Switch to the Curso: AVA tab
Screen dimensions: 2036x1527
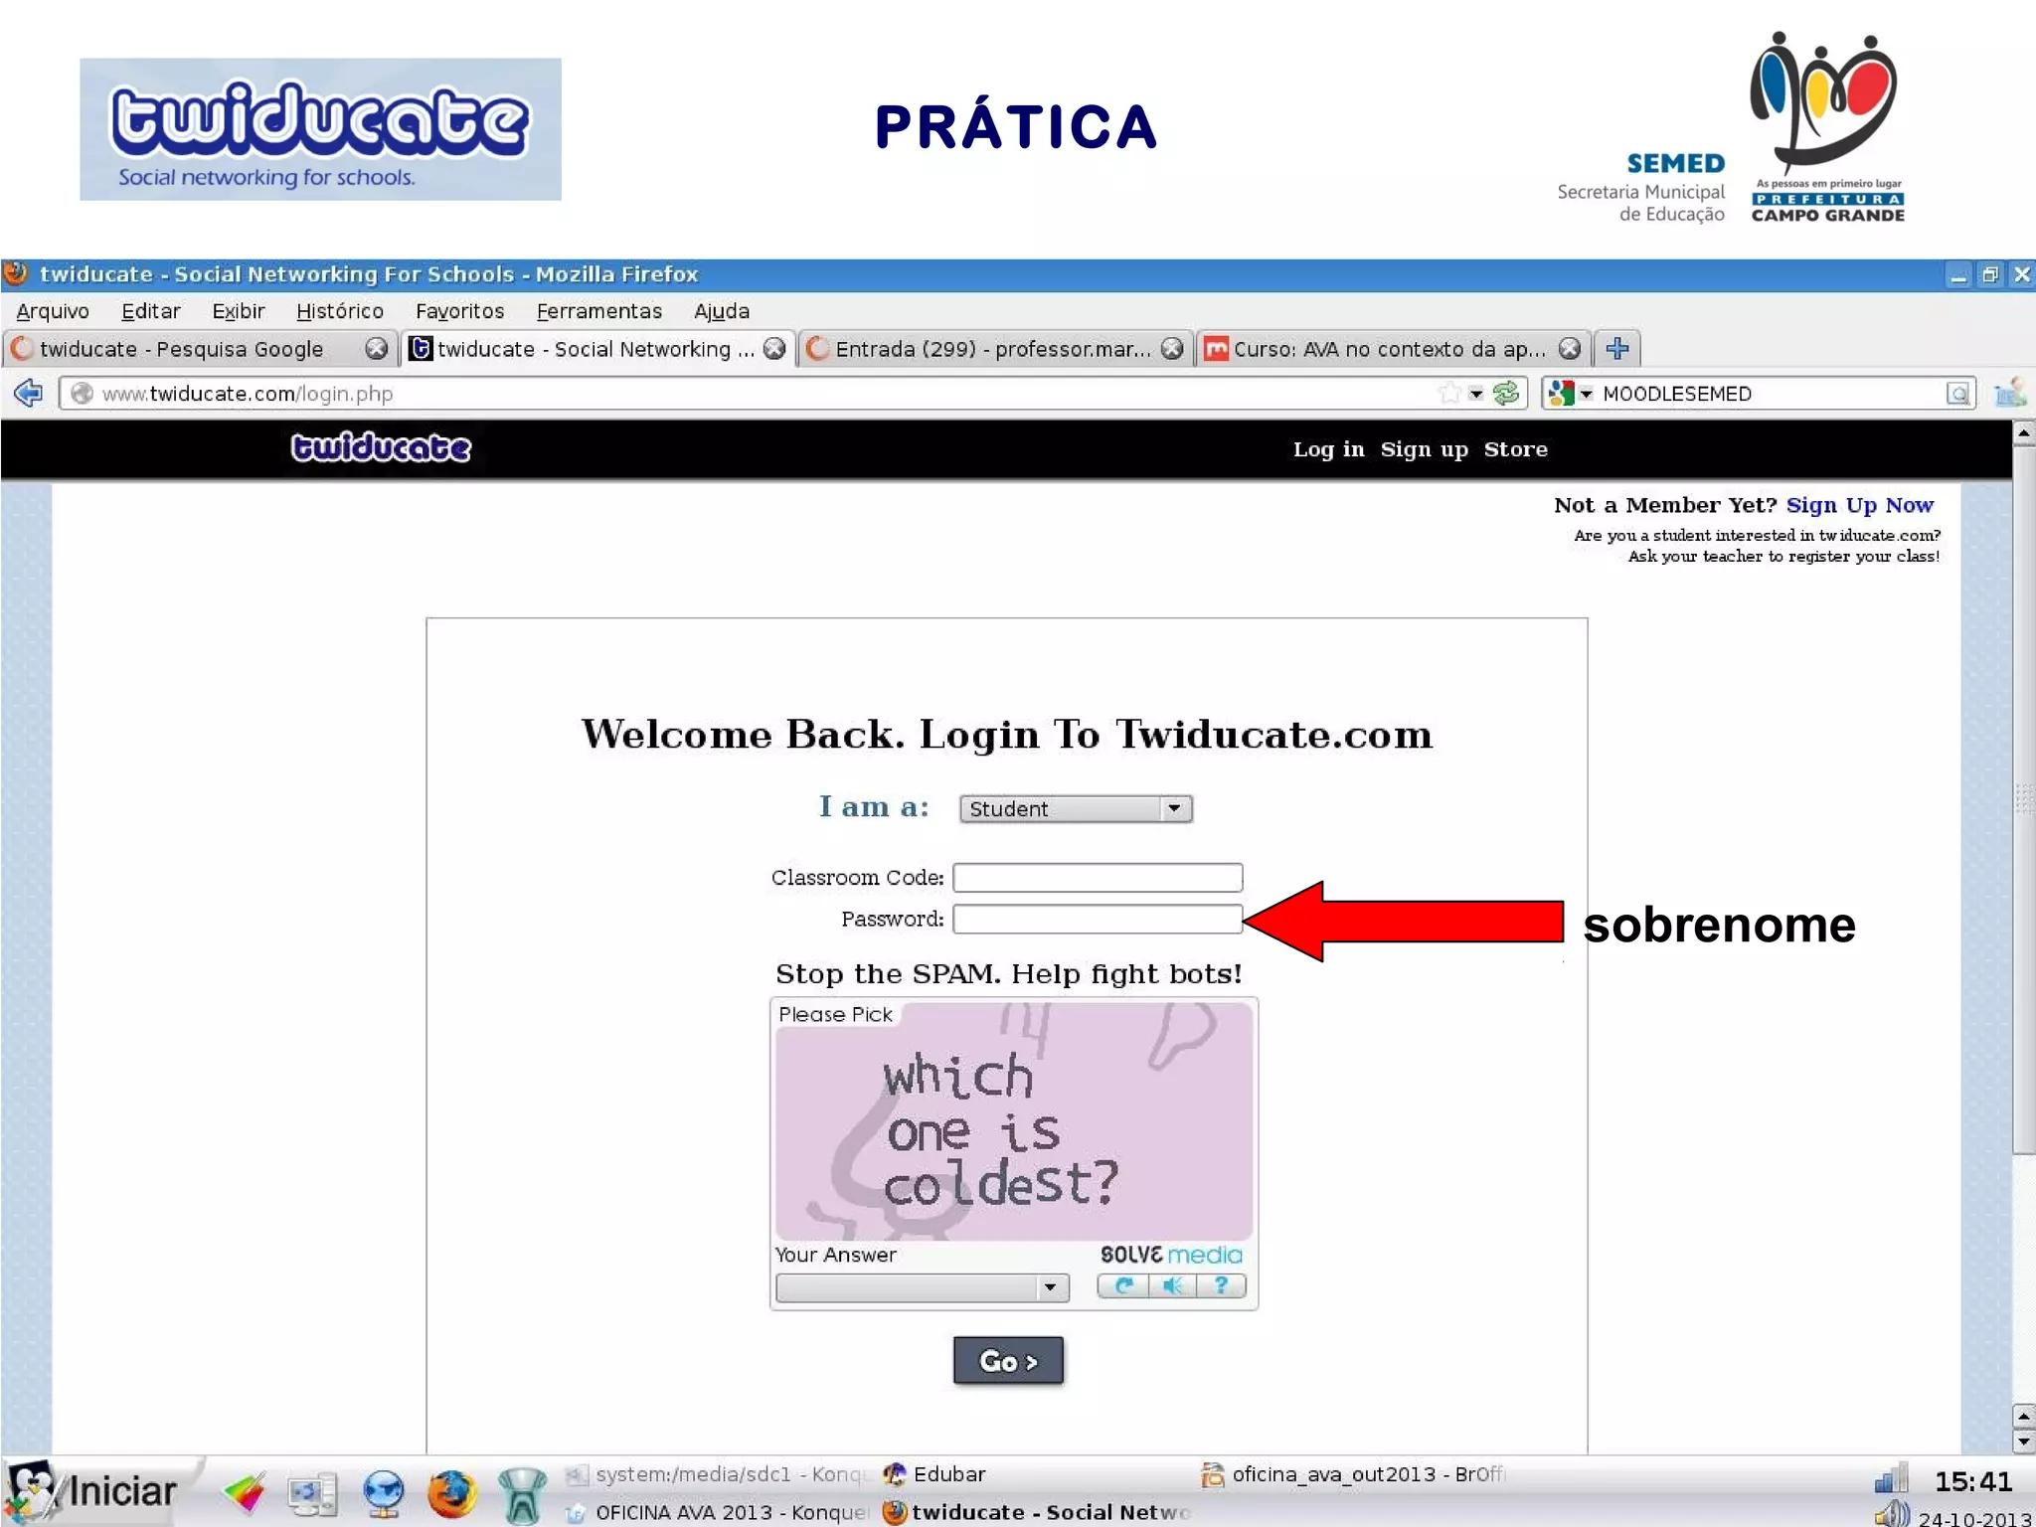click(x=1382, y=349)
